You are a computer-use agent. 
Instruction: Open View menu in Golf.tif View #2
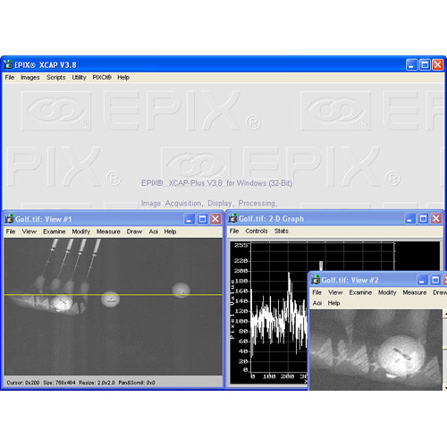coord(335,292)
